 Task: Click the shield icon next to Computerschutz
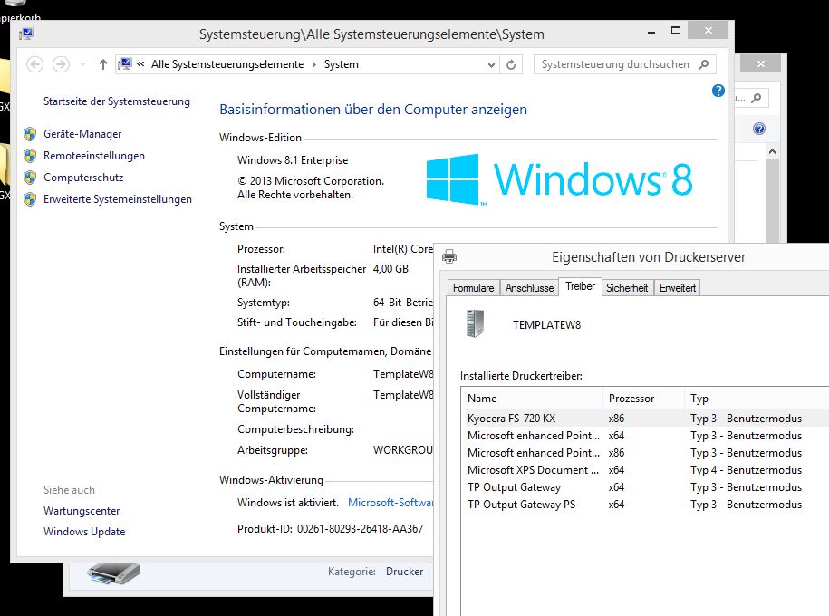[30, 178]
